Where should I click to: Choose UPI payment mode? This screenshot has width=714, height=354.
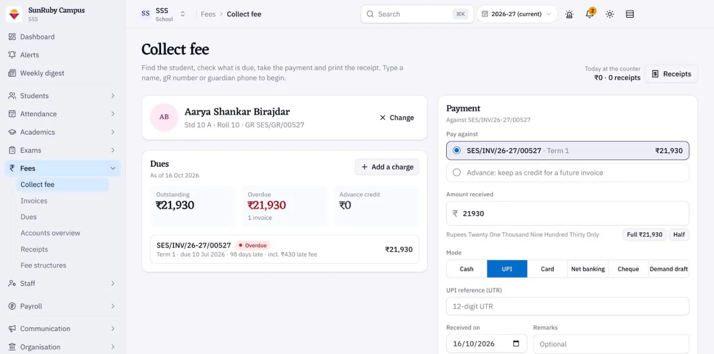[507, 269]
